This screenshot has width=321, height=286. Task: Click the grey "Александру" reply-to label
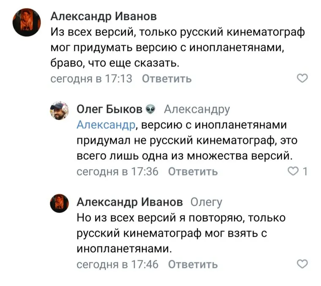point(197,110)
